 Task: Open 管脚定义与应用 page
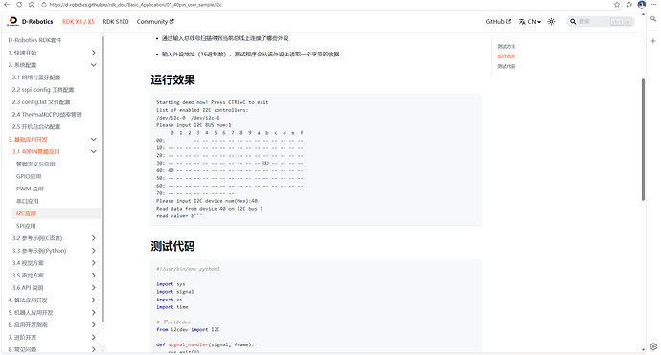coord(35,164)
